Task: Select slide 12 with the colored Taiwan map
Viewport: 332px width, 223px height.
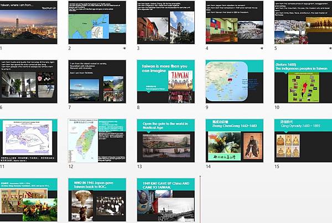Action: pos(97,141)
